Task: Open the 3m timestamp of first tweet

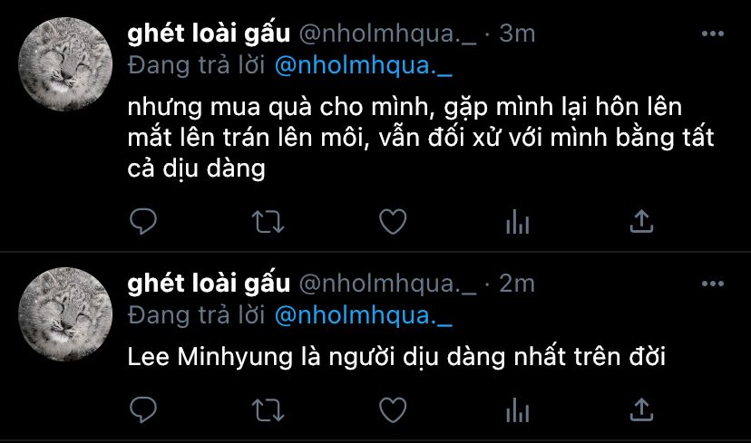Action: point(517,34)
